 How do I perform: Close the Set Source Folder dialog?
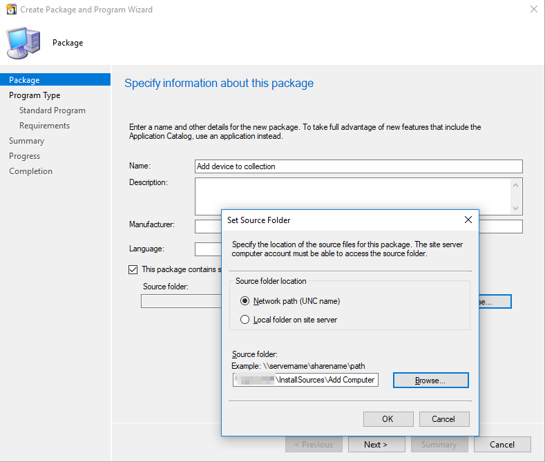[x=468, y=220]
